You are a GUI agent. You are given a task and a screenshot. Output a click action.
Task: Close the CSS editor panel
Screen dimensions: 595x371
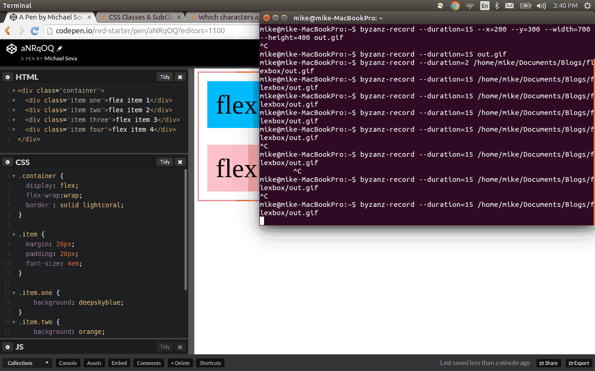point(180,162)
